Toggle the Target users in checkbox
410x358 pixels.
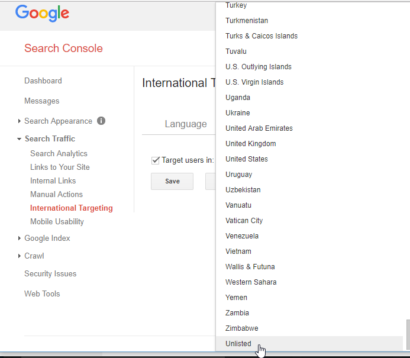(x=156, y=160)
